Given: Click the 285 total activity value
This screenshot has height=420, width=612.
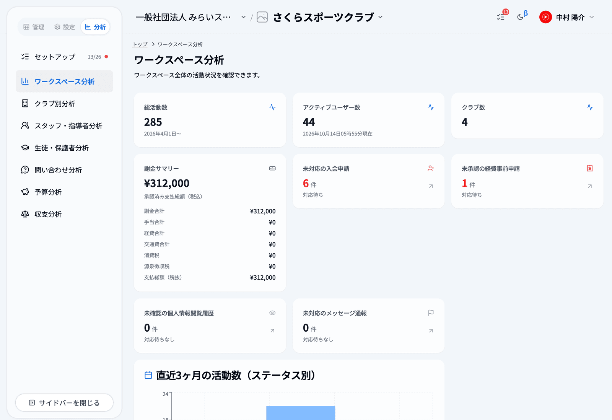Looking at the screenshot, I should click(153, 122).
